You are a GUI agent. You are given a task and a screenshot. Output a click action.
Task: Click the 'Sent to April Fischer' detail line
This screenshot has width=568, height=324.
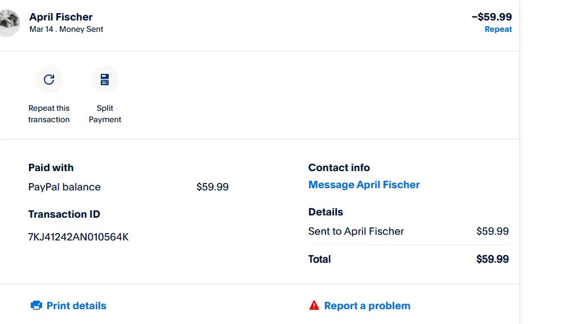click(356, 231)
